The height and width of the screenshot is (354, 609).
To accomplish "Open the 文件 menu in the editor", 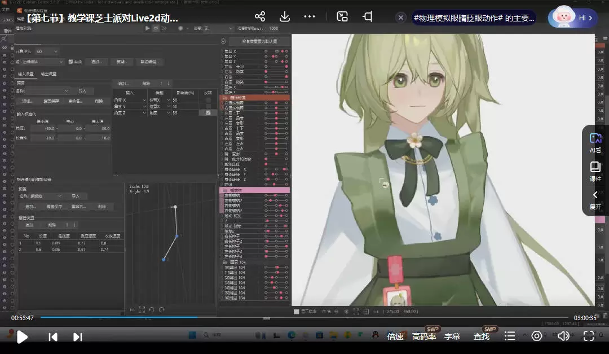I will click(x=6, y=10).
